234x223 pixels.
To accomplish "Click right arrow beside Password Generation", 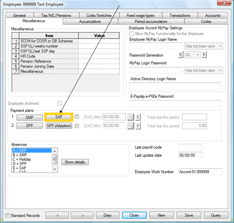I will tap(204, 55).
